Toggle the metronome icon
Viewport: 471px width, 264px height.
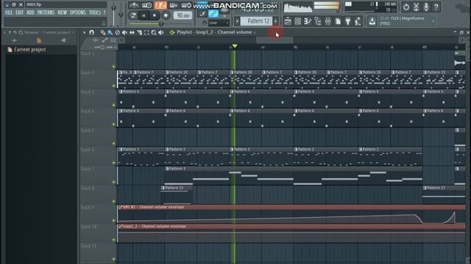(134, 5)
